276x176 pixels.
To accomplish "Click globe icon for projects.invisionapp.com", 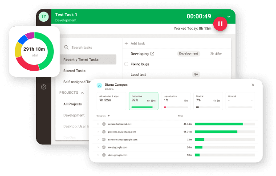I will 104,132.
